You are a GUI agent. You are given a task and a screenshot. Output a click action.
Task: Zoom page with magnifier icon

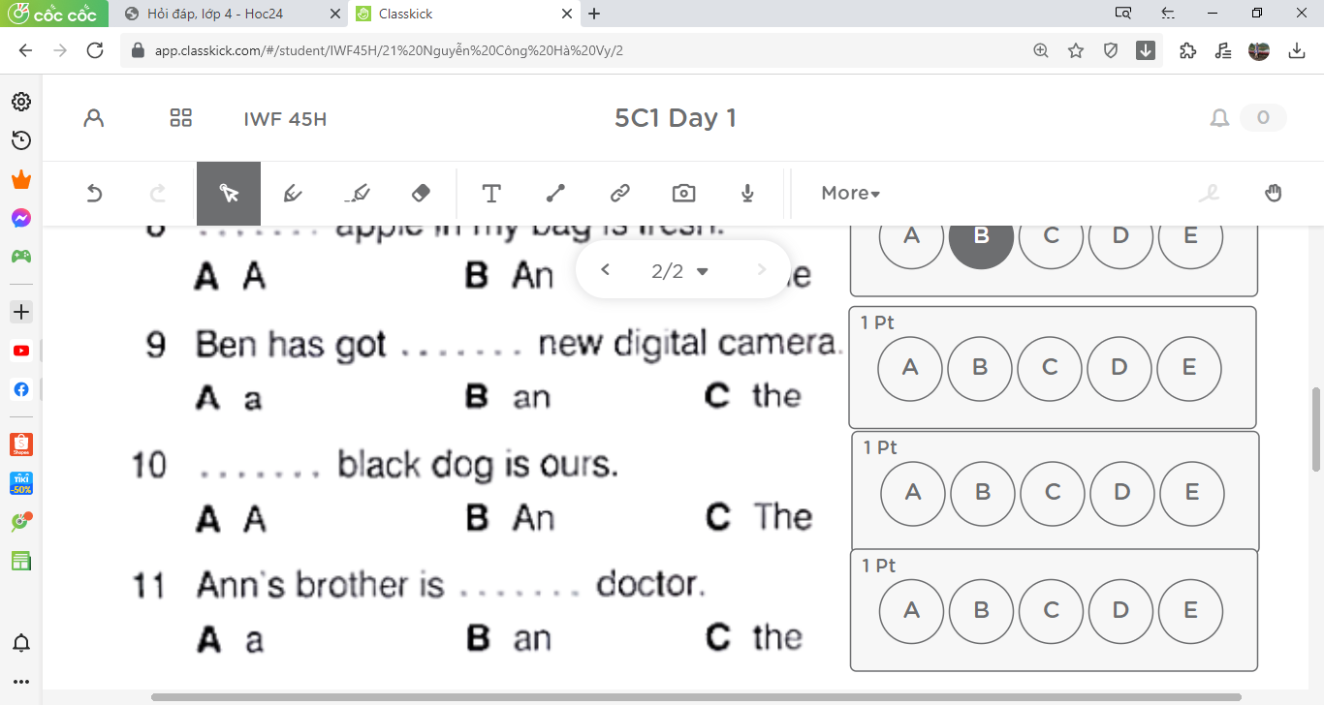[x=1041, y=51]
